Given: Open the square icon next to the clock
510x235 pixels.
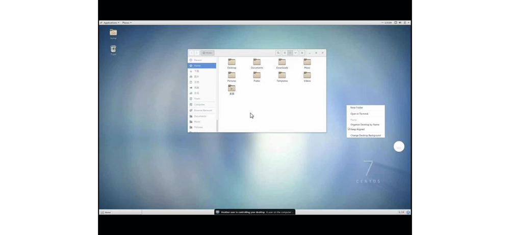Looking at the screenshot, I should click(396, 23).
